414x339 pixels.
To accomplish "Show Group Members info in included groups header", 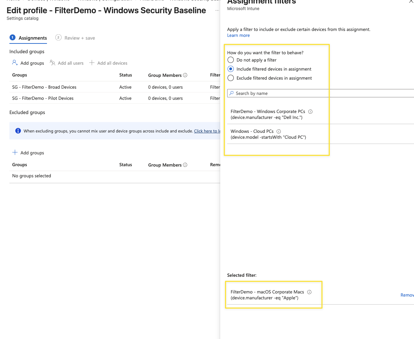I will 185,75.
